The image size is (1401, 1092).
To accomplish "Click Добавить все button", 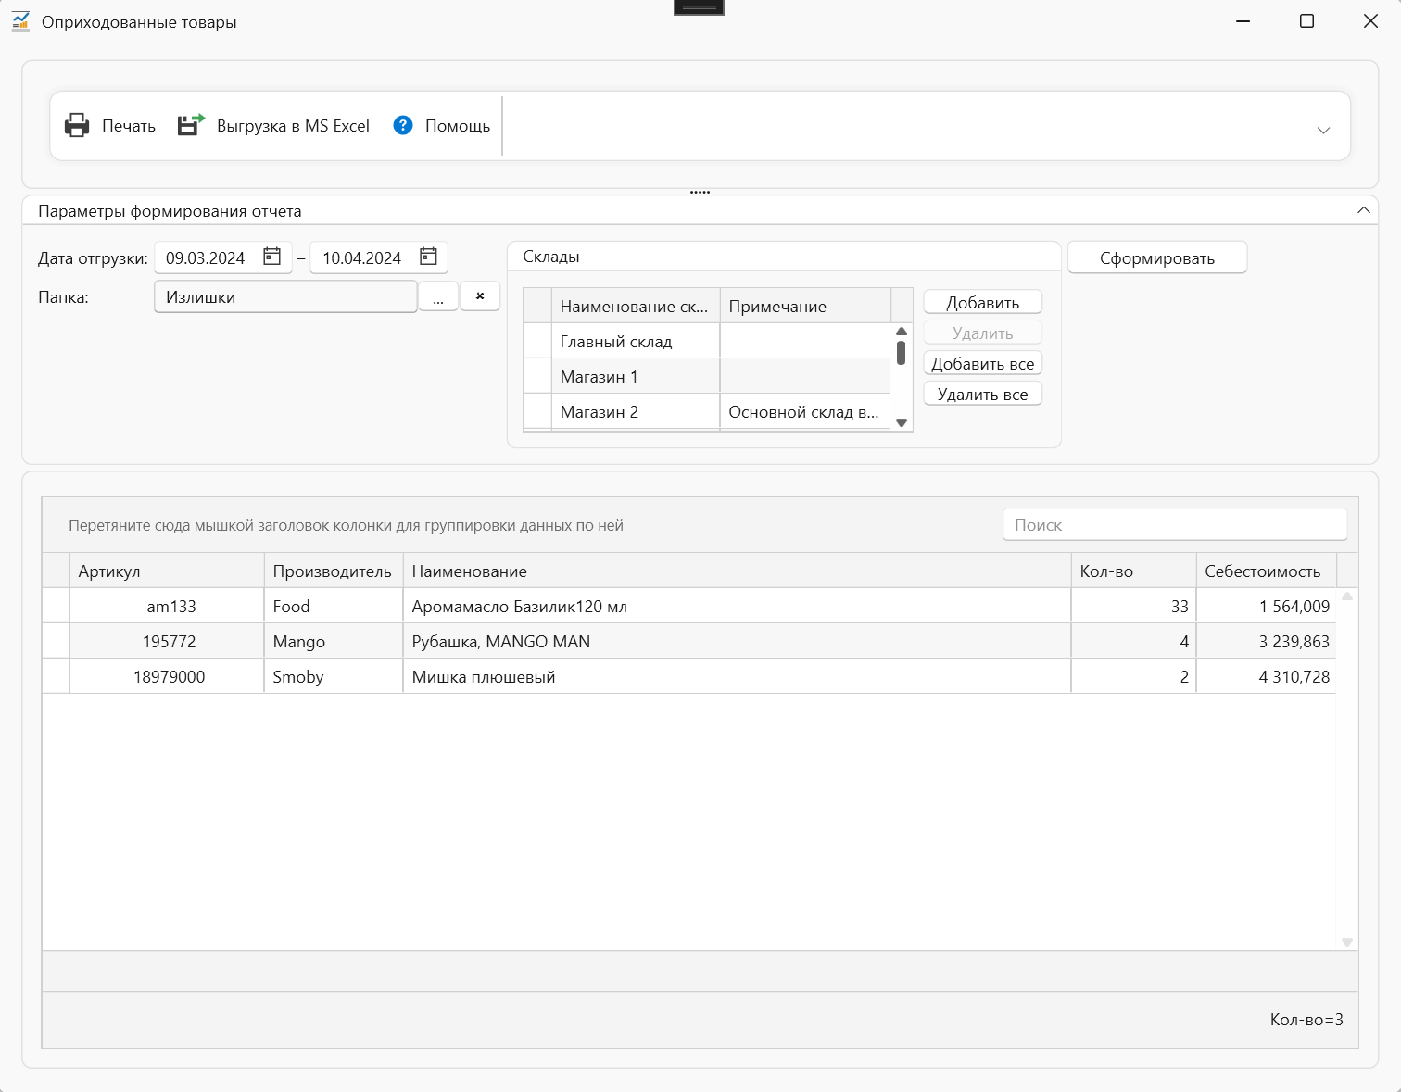I will click(983, 363).
